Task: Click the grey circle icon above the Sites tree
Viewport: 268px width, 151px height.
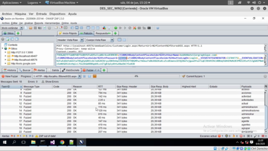Action: (3, 39)
